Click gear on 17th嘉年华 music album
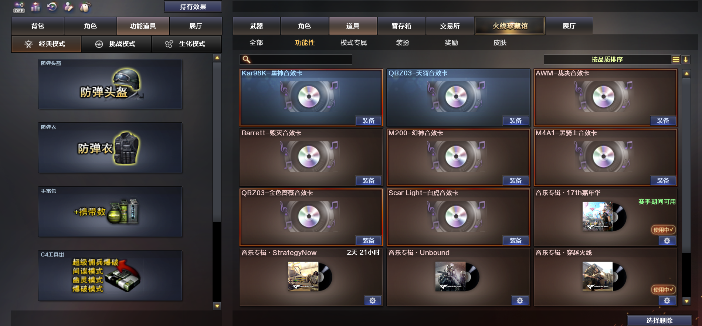Image resolution: width=702 pixels, height=326 pixels. pyautogui.click(x=667, y=241)
